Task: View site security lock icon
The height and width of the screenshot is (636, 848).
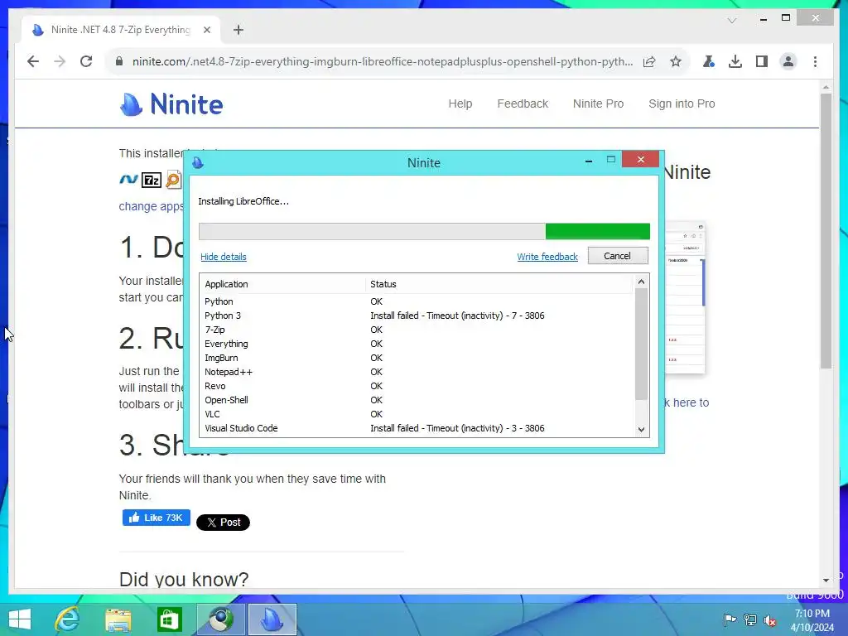Action: [x=119, y=61]
